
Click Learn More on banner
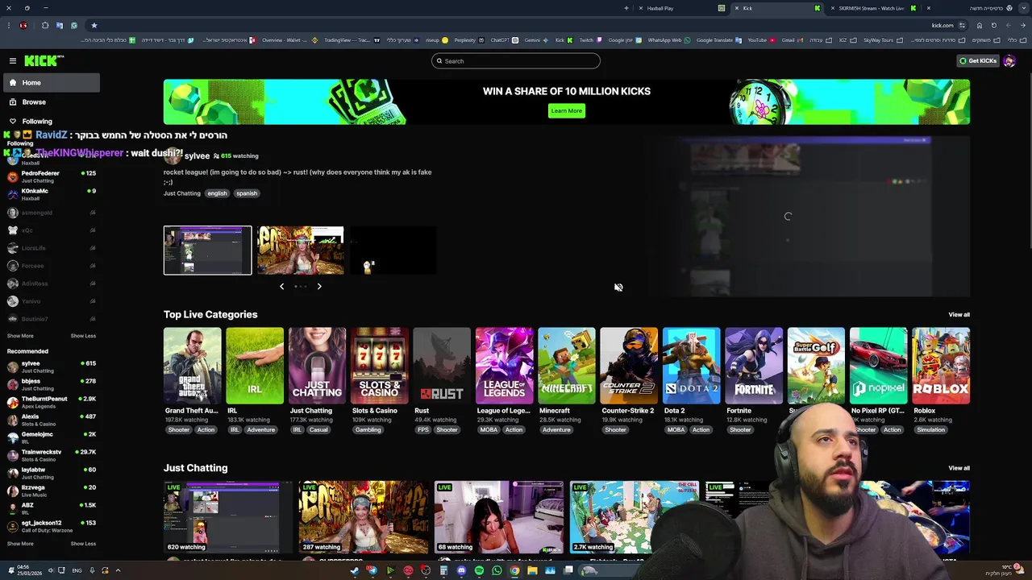566,110
